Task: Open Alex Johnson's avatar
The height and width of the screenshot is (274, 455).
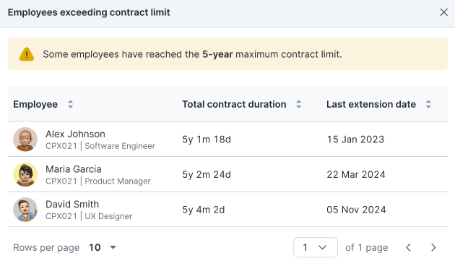Action: pos(25,140)
